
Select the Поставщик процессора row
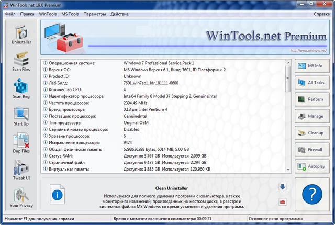163,116
